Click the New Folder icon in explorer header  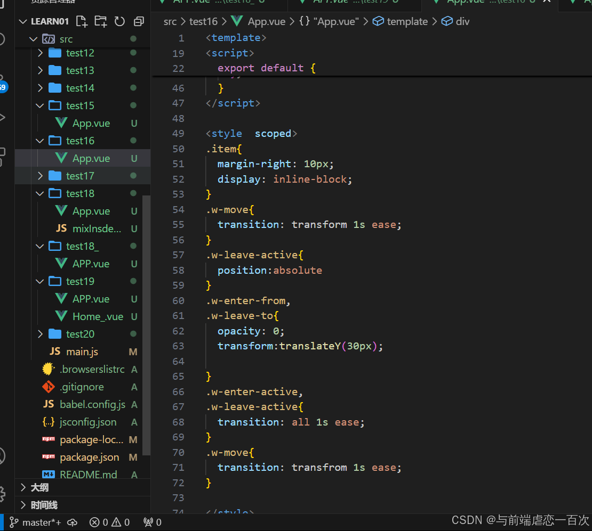click(x=100, y=21)
